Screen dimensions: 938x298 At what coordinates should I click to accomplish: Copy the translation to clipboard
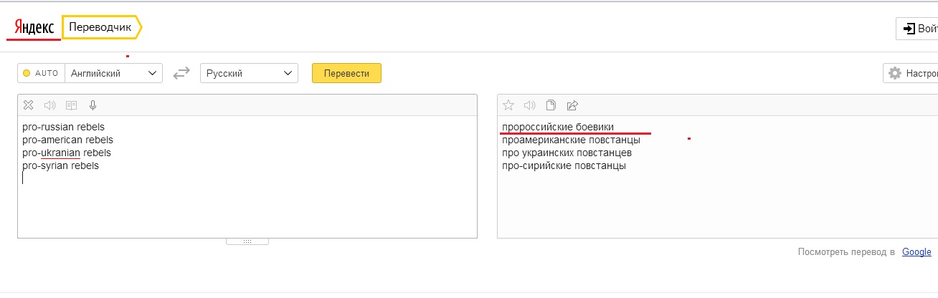click(x=551, y=105)
